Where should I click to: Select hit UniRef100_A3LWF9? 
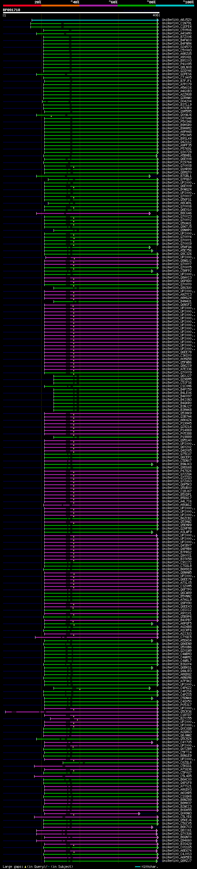point(177,532)
